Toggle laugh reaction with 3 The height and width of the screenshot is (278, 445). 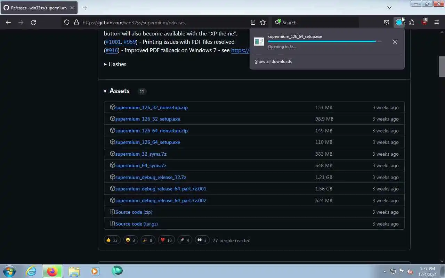(130, 240)
